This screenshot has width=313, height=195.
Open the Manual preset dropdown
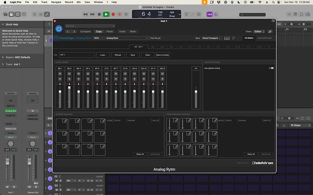click(x=90, y=26)
